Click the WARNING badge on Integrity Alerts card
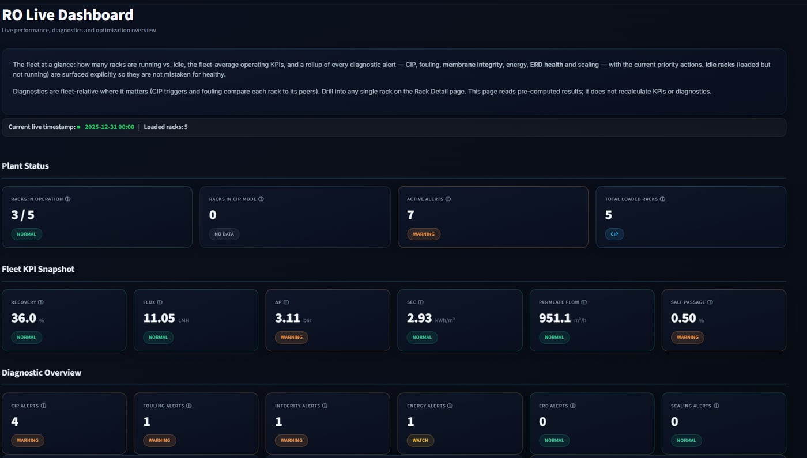Screen dimensions: 807x458 coord(291,441)
